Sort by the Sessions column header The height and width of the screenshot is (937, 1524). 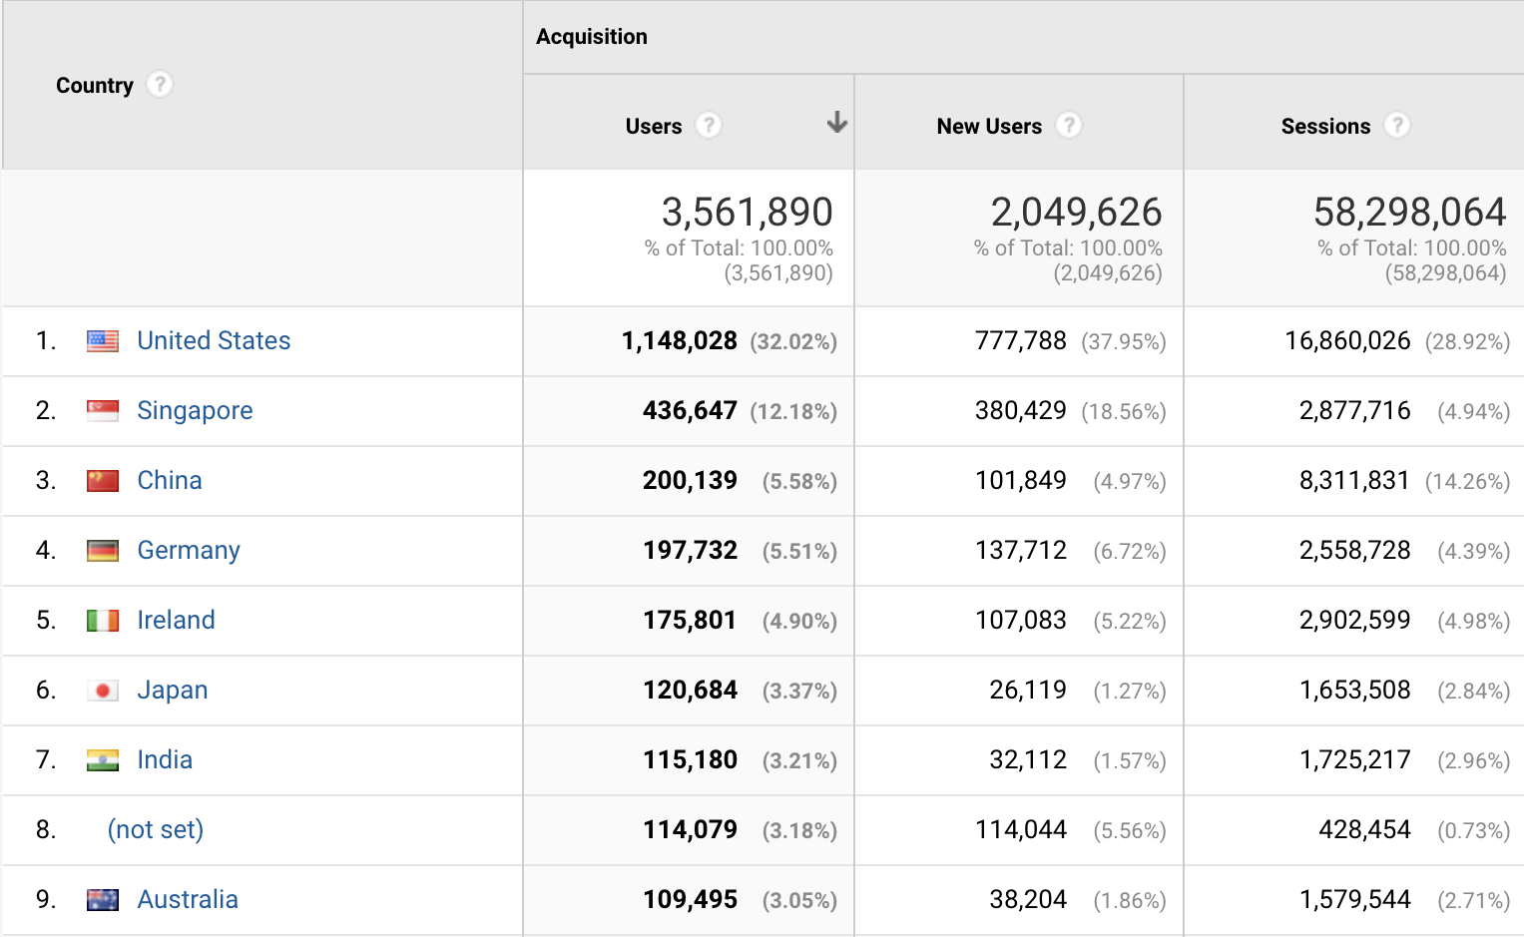pyautogui.click(x=1325, y=126)
